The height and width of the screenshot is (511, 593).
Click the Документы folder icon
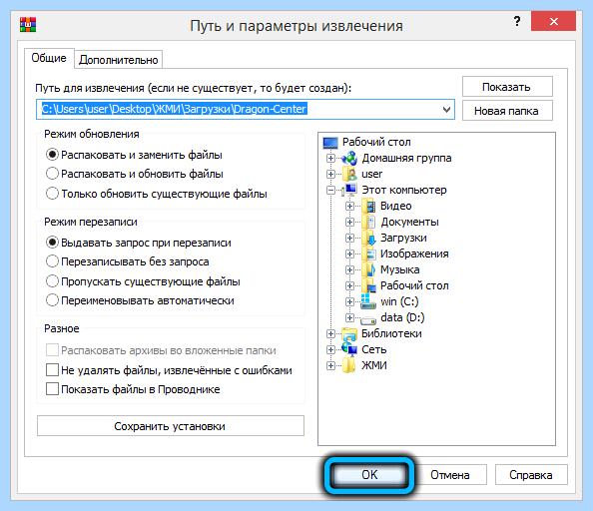tap(368, 222)
